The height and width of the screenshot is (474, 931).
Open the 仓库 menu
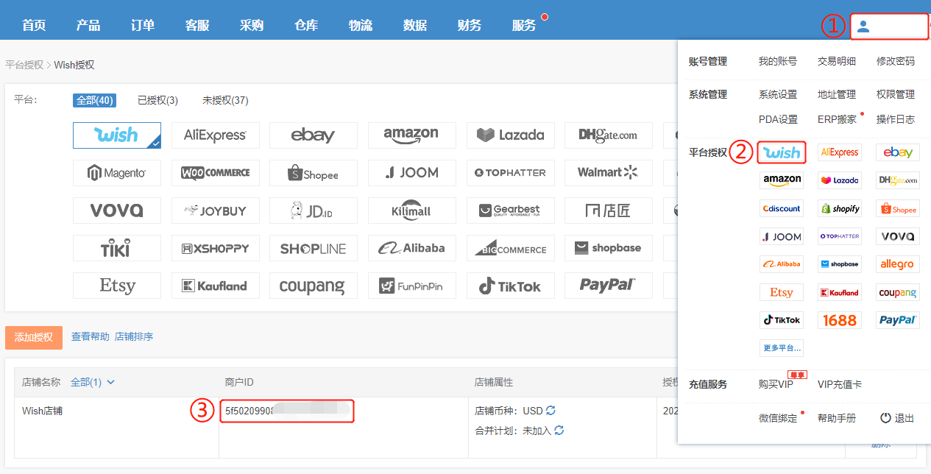[306, 26]
